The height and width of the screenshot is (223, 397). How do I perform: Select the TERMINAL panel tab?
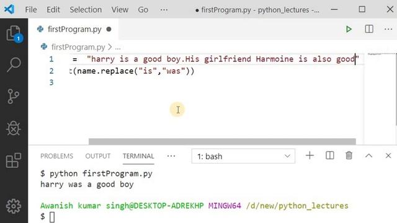[x=138, y=156]
